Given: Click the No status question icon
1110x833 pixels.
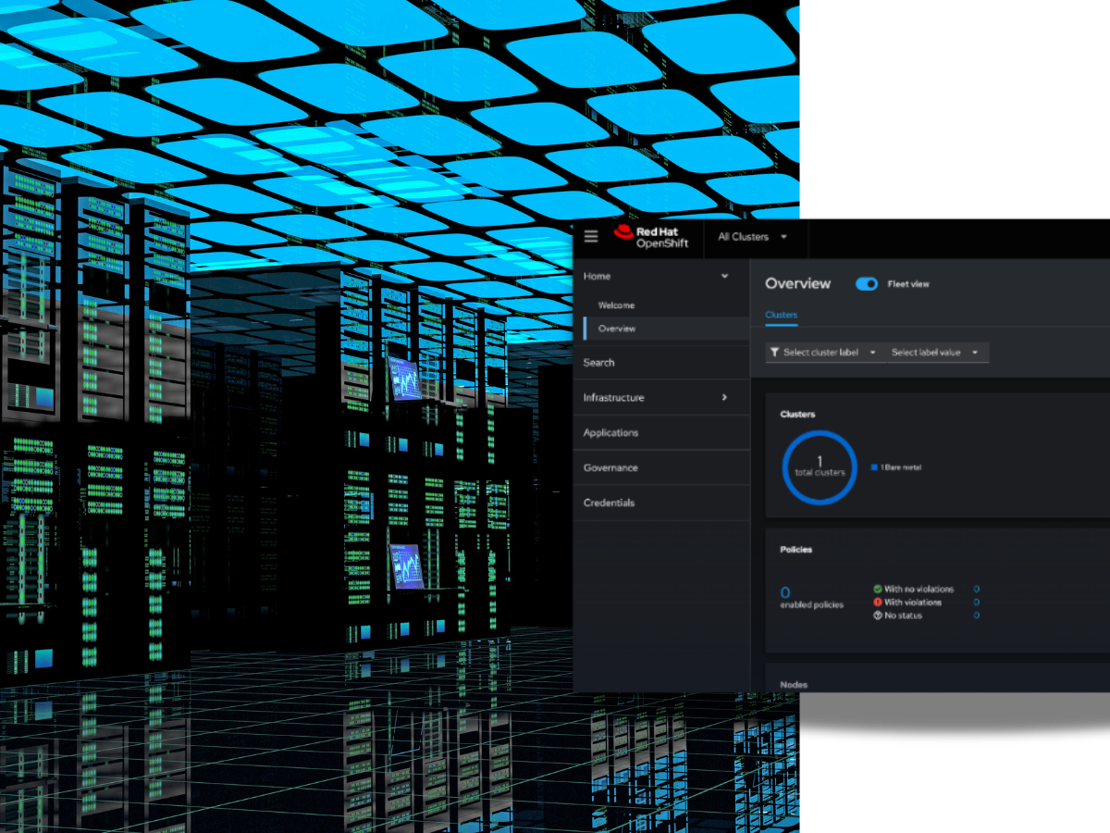Looking at the screenshot, I should point(878,615).
